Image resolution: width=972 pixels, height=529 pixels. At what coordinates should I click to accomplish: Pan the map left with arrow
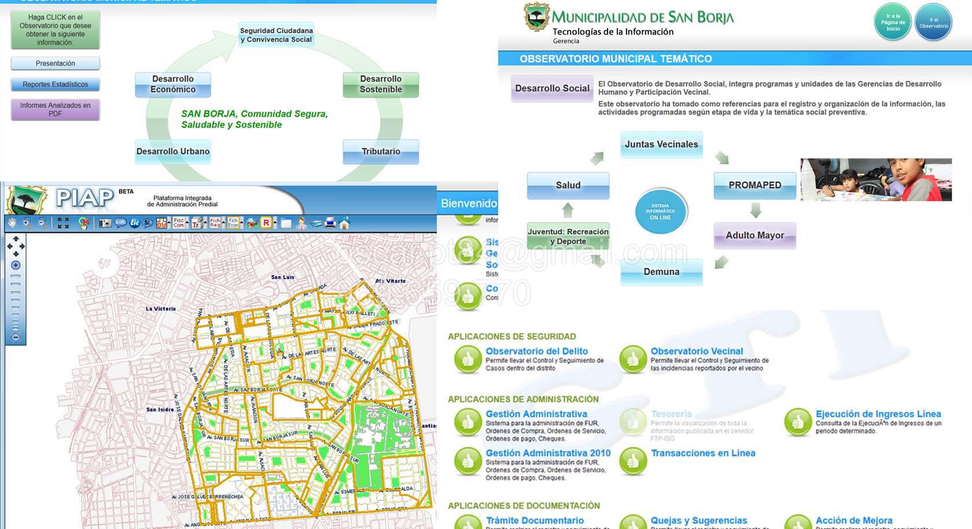click(x=9, y=246)
